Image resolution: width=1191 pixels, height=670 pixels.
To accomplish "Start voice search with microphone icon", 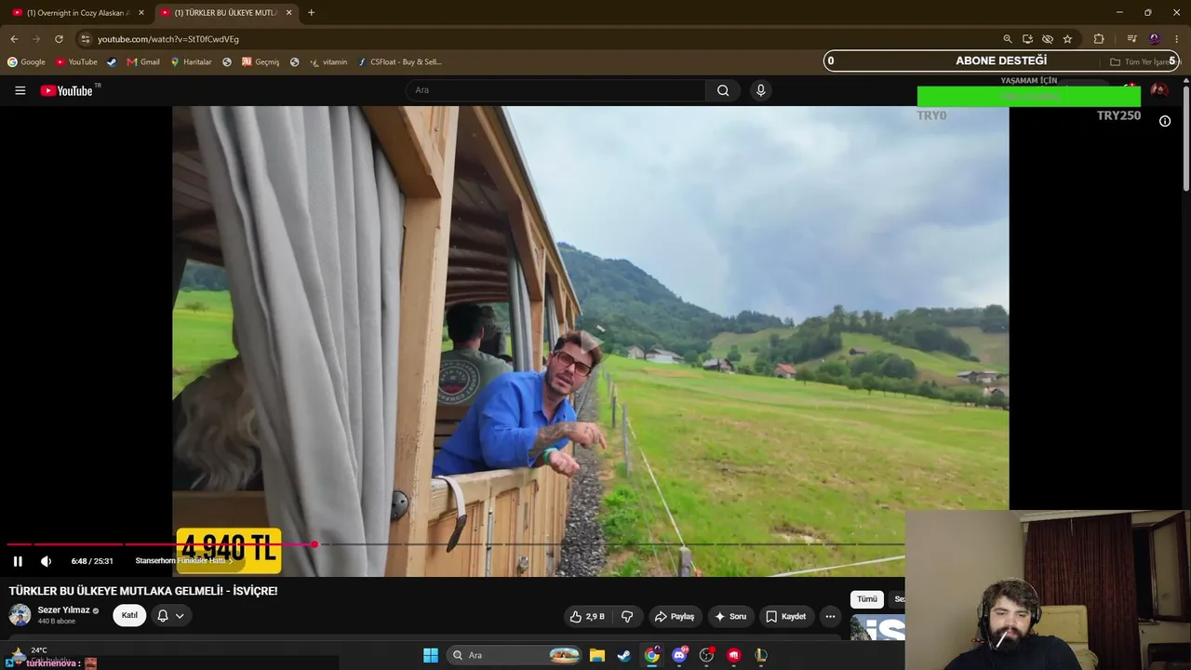I will (760, 90).
